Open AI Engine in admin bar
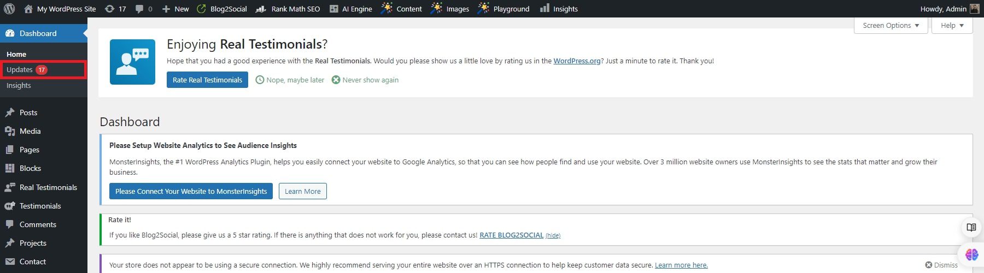Viewport: 984px width, 273px height. pos(350,9)
